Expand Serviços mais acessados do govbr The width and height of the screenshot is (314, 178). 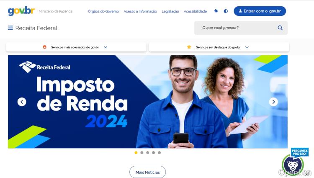[76, 47]
